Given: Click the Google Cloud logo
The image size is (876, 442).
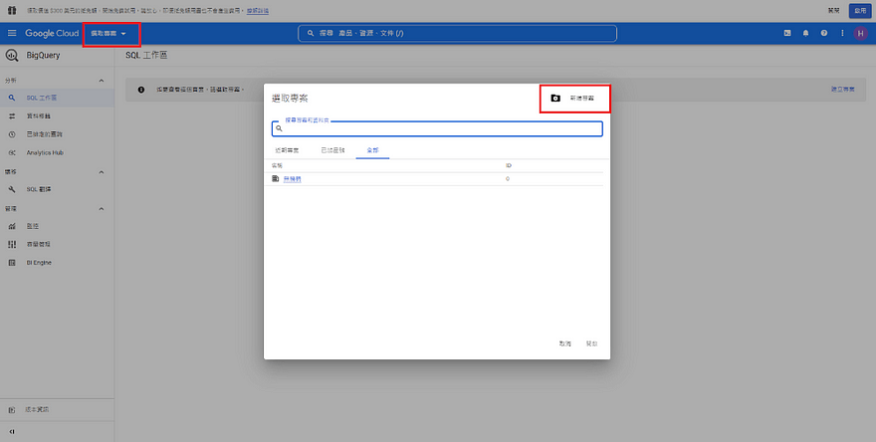Looking at the screenshot, I should pyautogui.click(x=52, y=34).
